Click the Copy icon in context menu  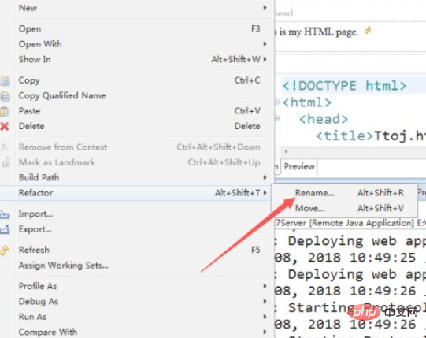pyautogui.click(x=5, y=81)
